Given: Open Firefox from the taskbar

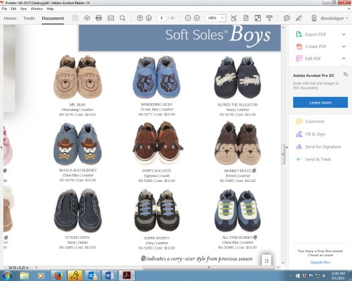Looking at the screenshot, I should click(58, 276).
